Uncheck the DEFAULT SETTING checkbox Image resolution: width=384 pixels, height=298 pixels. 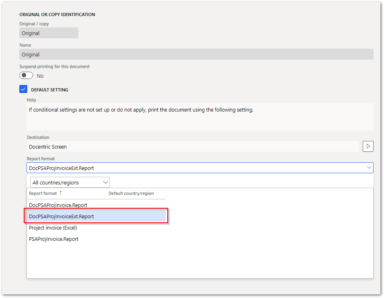pyautogui.click(x=23, y=89)
